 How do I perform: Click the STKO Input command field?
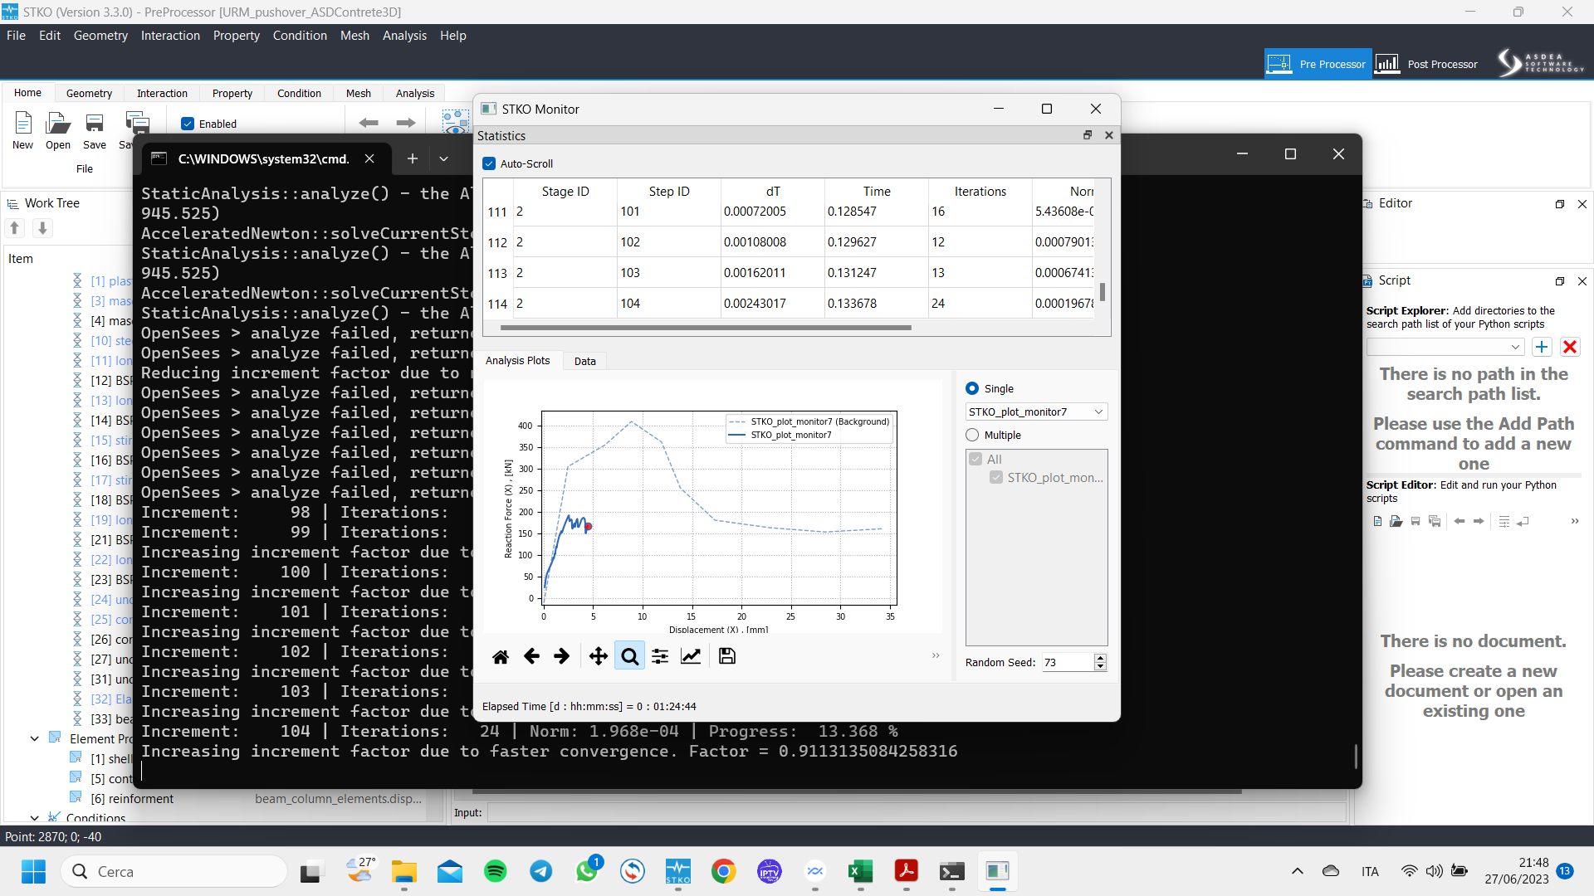[x=916, y=813]
